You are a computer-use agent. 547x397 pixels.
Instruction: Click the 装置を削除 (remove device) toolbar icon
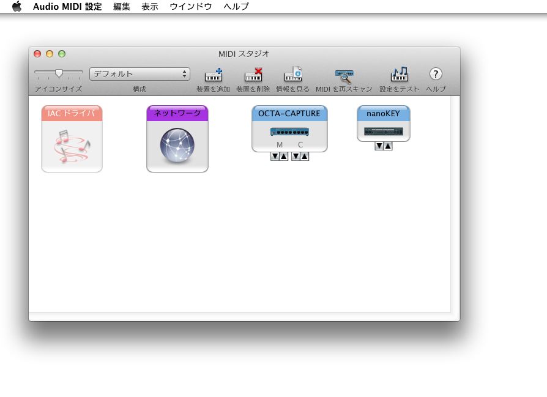(x=253, y=74)
